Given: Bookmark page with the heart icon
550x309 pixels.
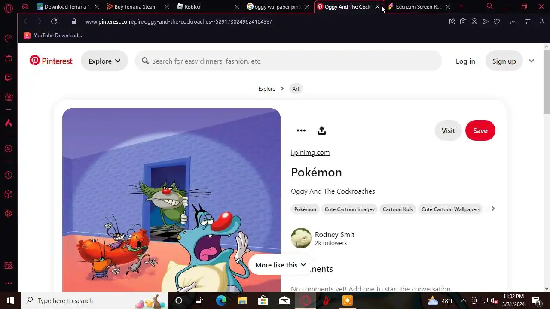Looking at the screenshot, I should tap(497, 21).
